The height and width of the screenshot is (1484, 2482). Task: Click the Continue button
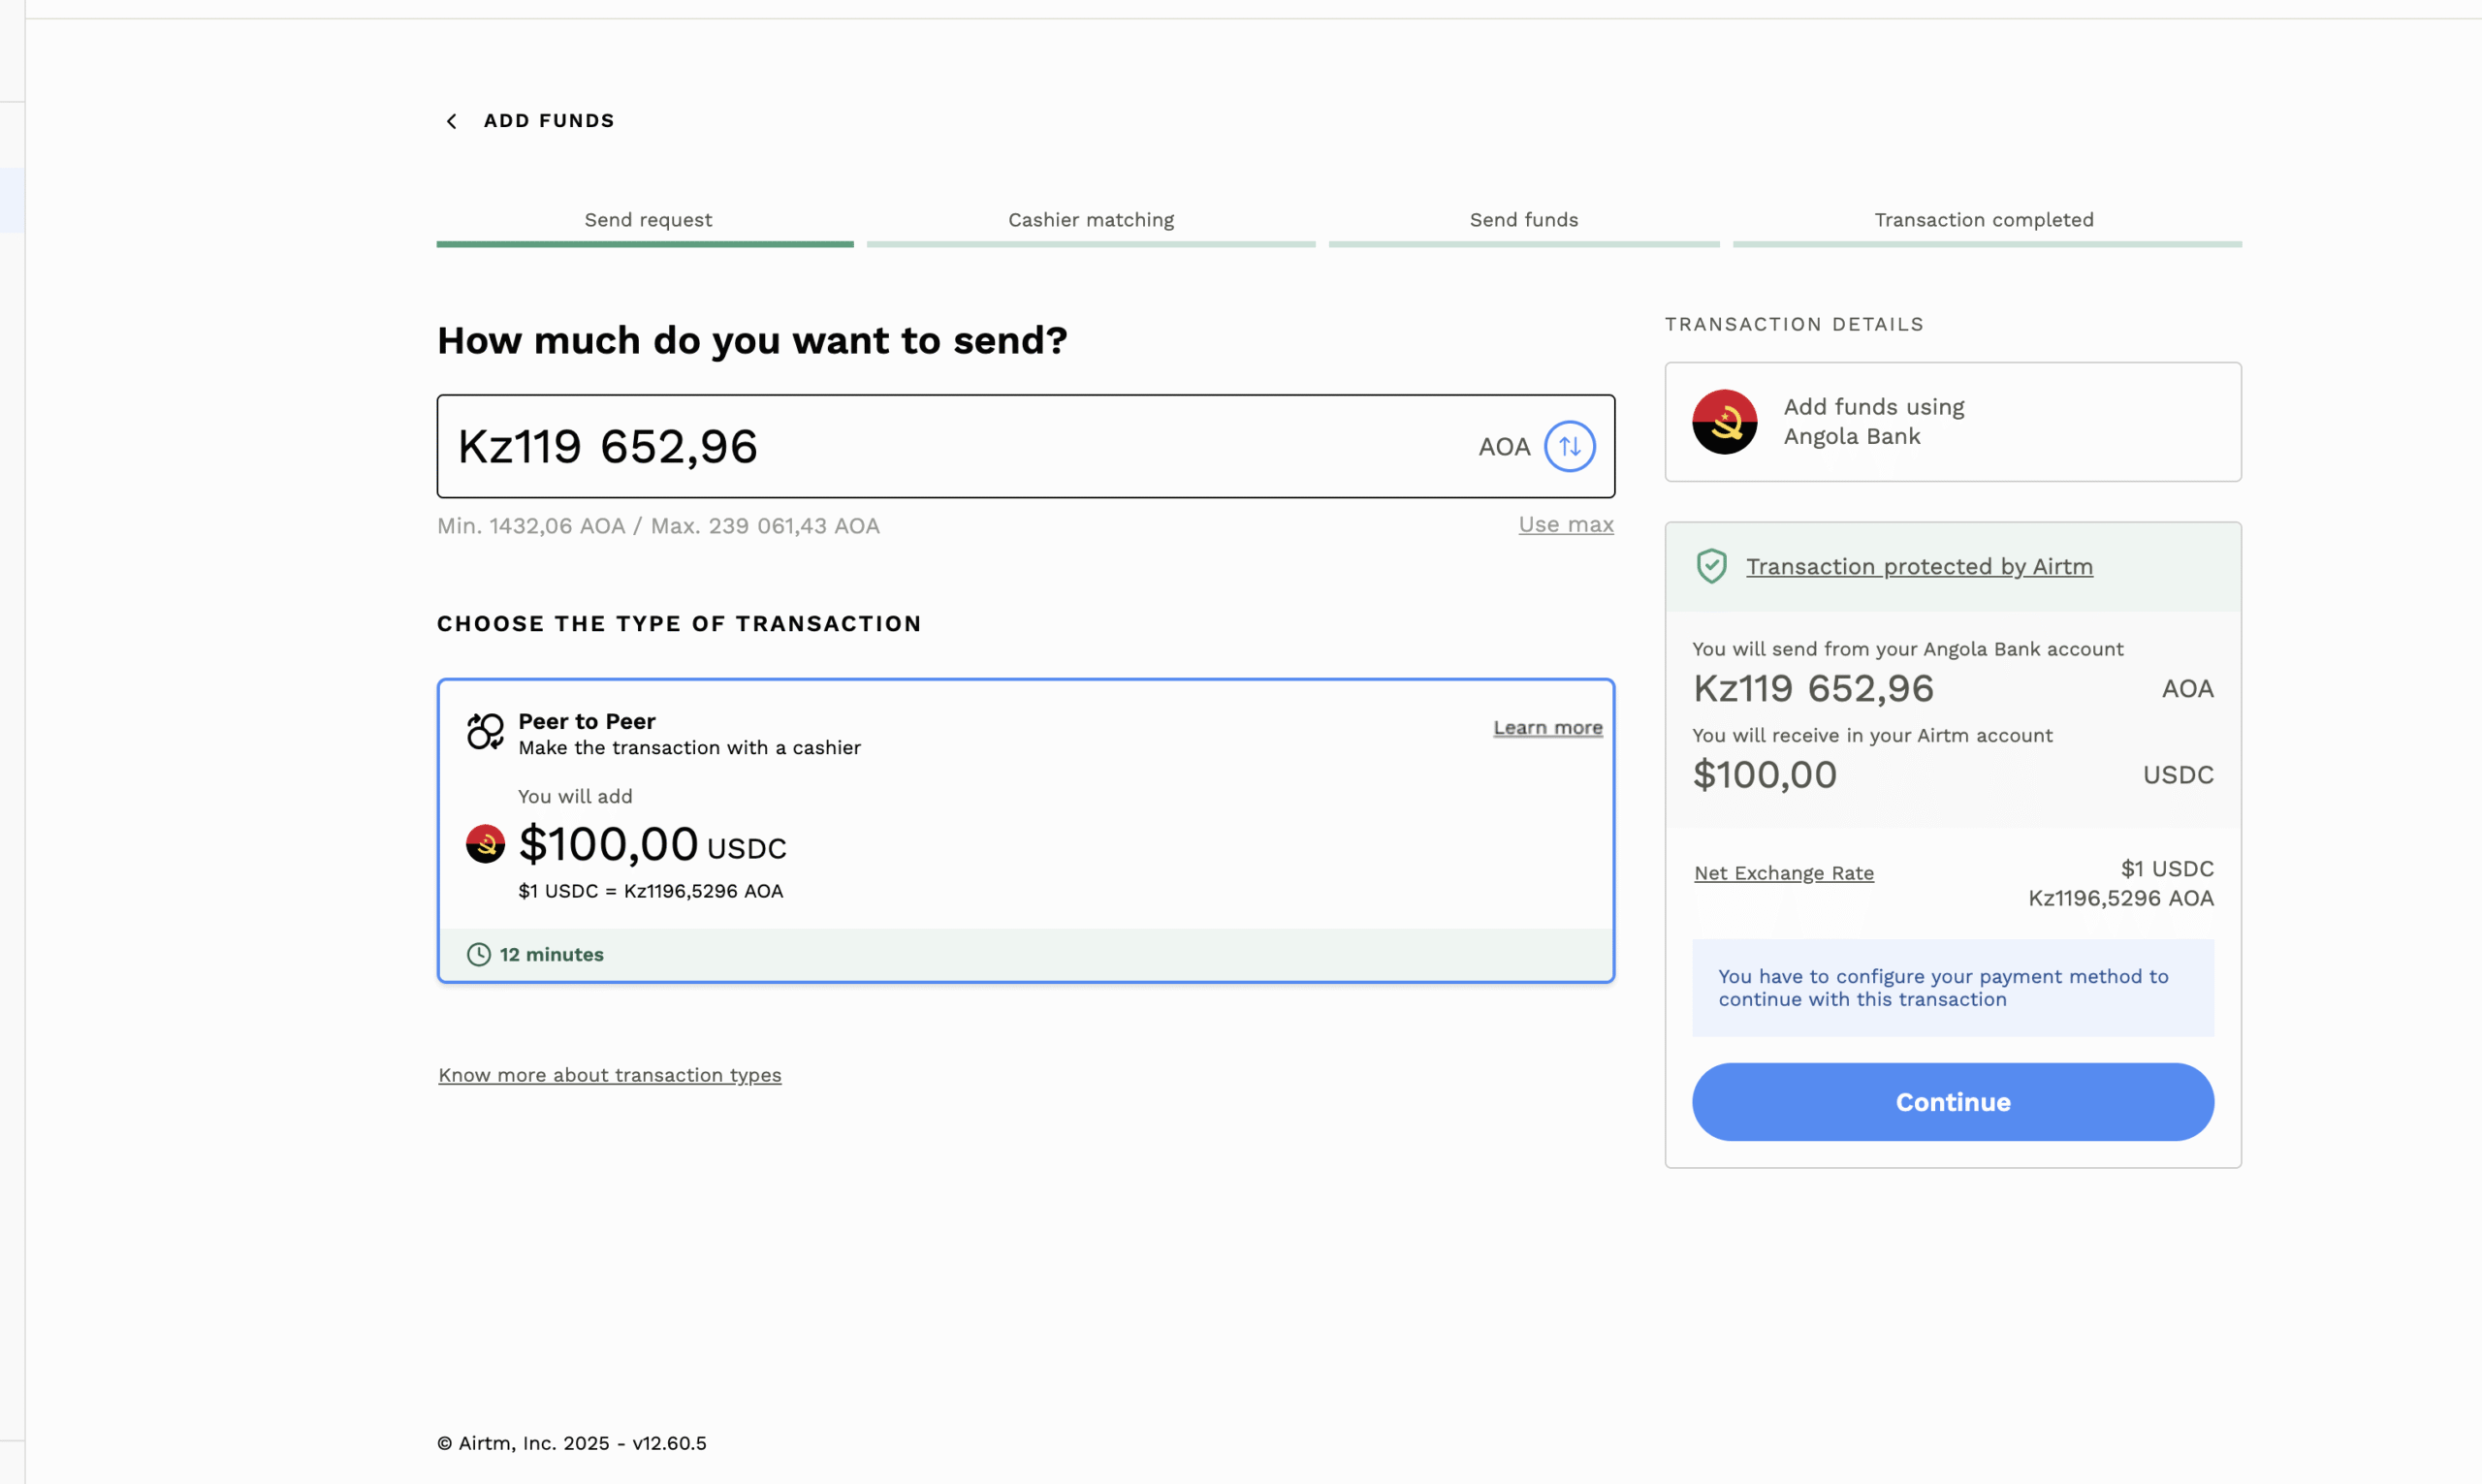1952,1102
